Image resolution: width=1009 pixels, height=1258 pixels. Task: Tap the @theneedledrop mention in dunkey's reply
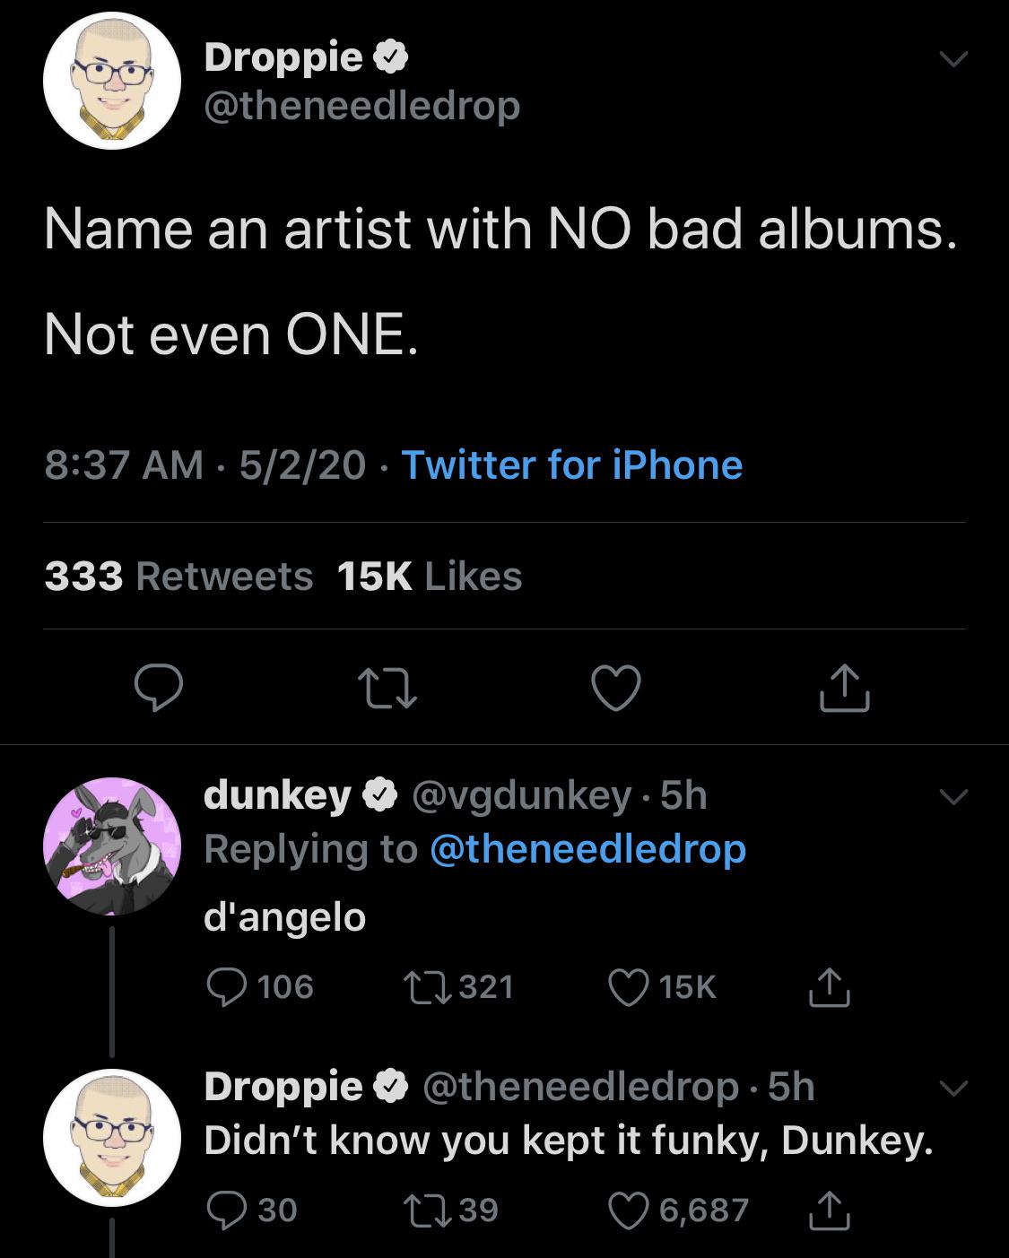click(587, 848)
